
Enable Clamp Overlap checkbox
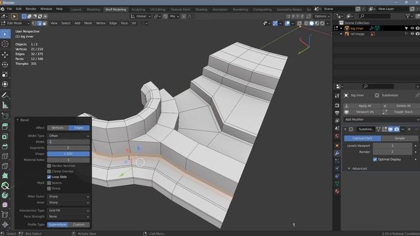coord(49,171)
